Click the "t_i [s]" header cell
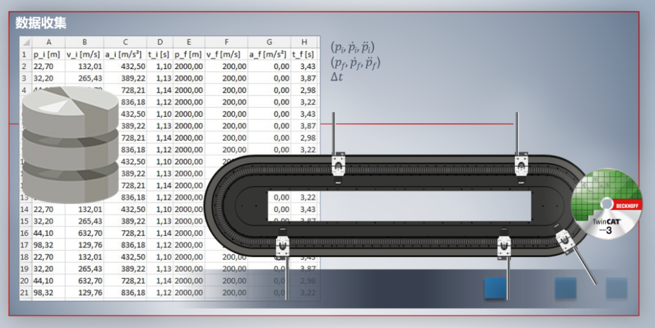This screenshot has width=655, height=328. click(x=160, y=55)
